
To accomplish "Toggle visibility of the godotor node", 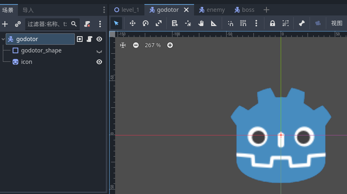I will pos(99,39).
